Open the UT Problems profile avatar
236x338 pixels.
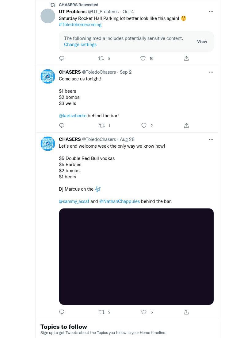coord(48,16)
